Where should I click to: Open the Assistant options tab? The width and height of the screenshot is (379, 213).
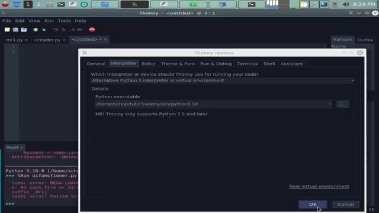point(291,64)
